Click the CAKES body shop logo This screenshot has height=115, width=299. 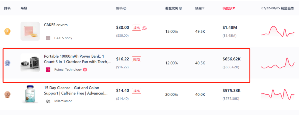(x=48, y=38)
